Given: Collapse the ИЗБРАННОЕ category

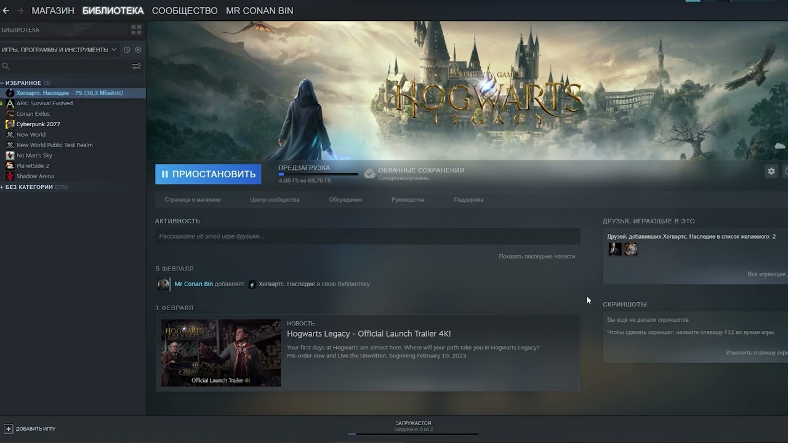Looking at the screenshot, I should [x=23, y=83].
